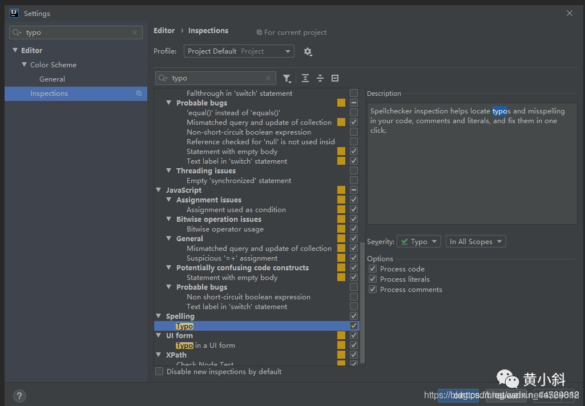
Task: Clear the left settings search field
Action: point(135,33)
